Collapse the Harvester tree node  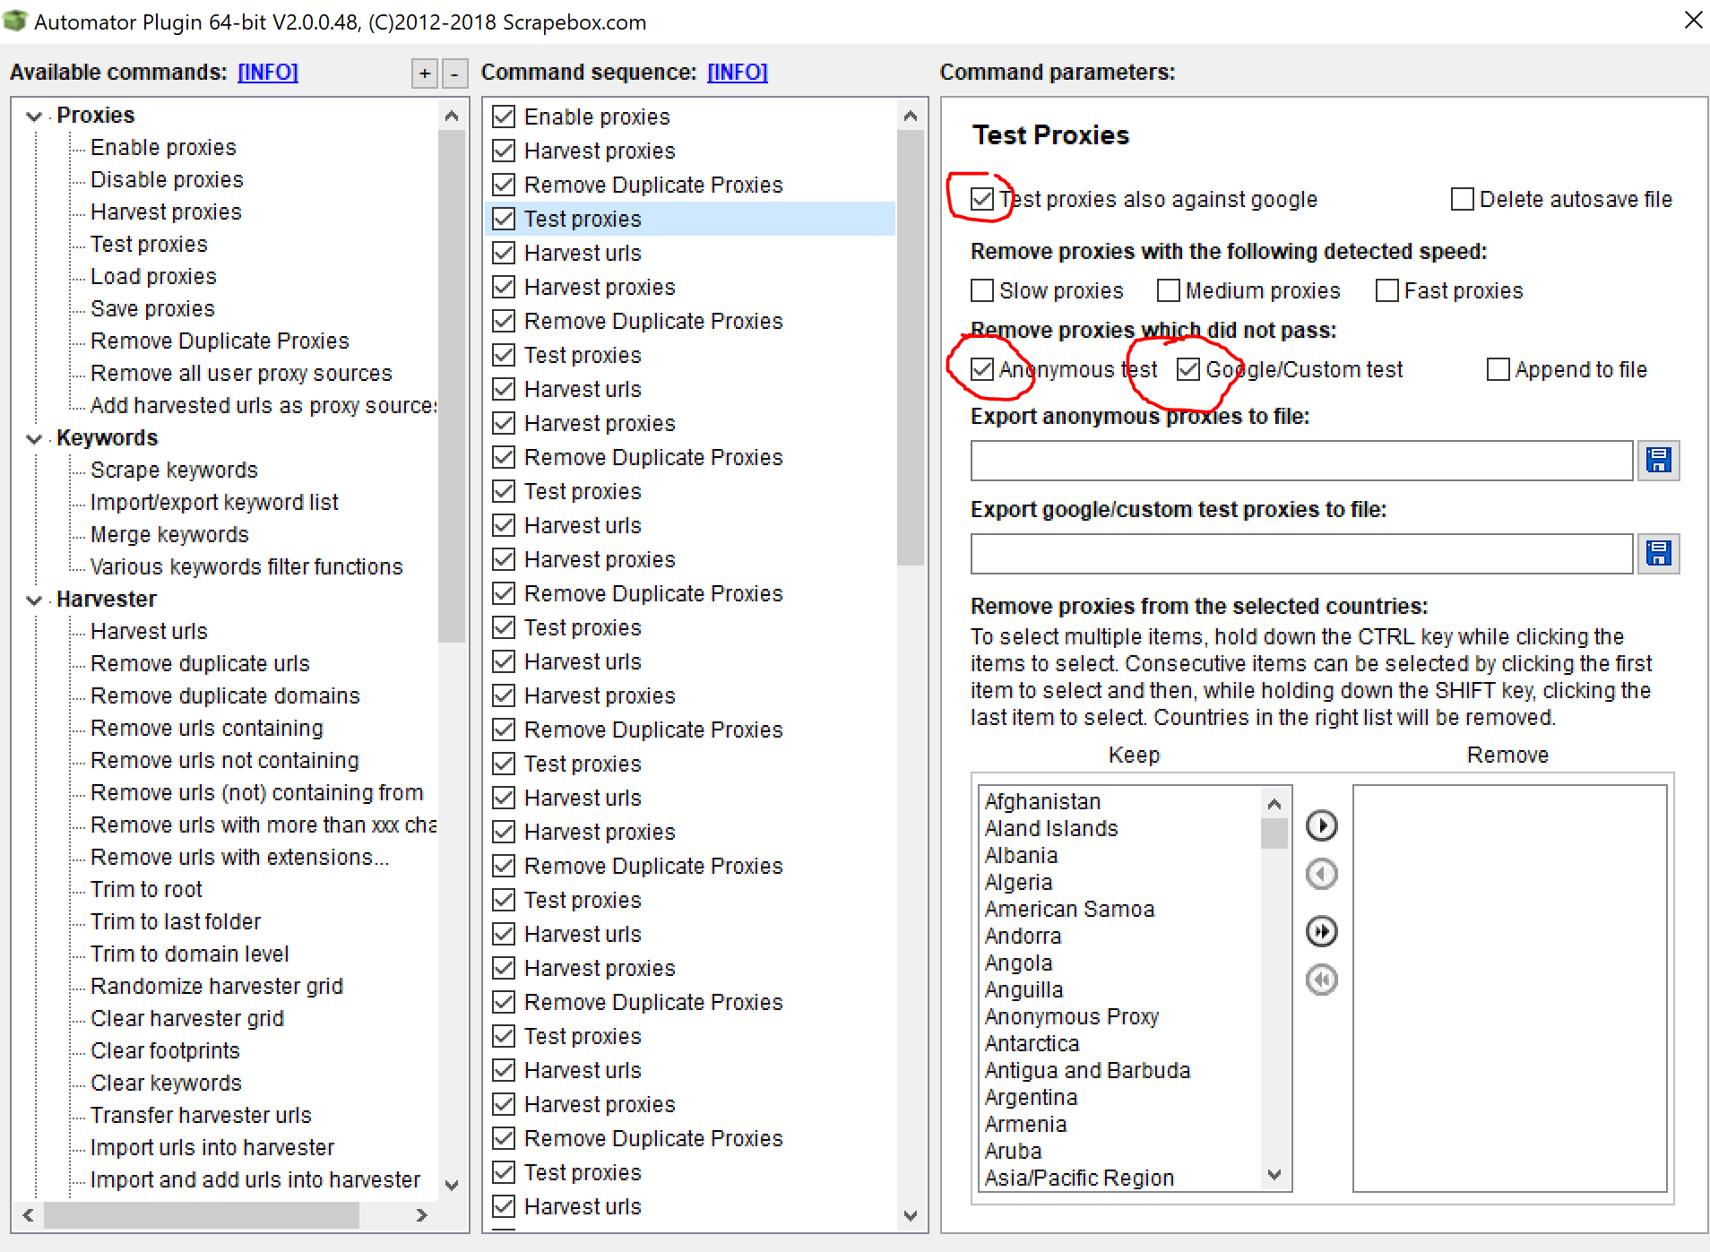click(34, 600)
